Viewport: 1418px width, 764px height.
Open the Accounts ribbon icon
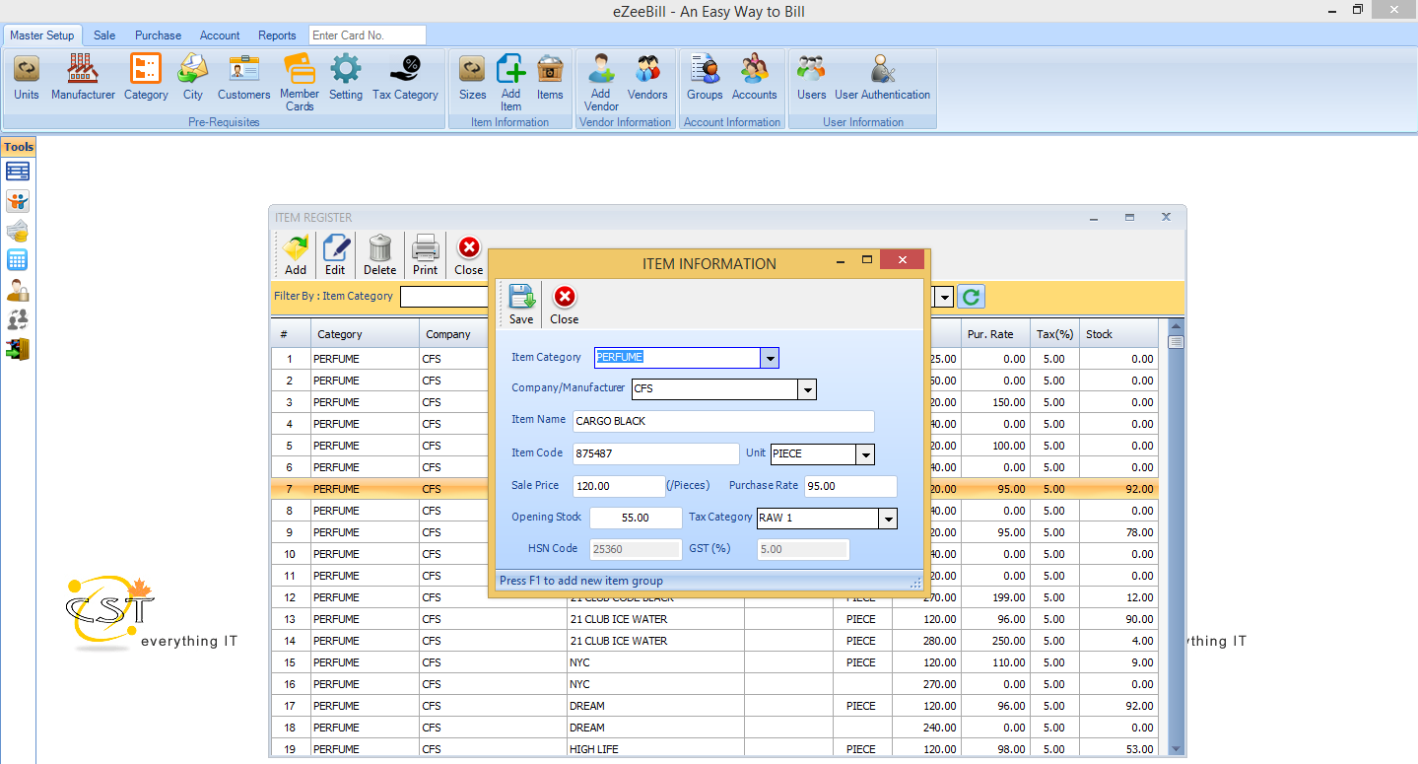(x=755, y=78)
